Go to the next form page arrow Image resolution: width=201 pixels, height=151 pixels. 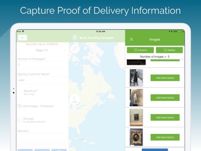(x=64, y=50)
